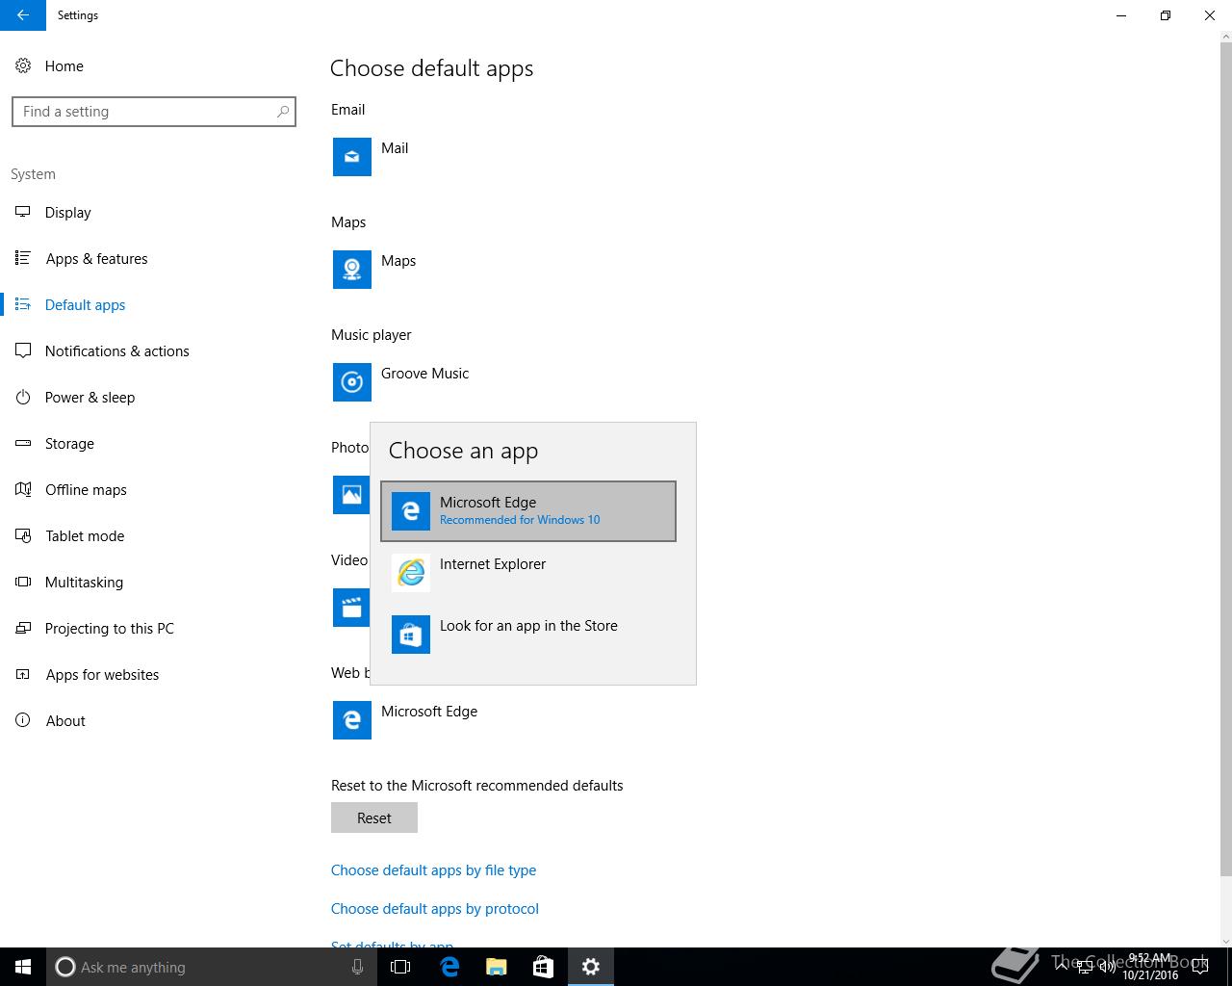Open Home settings gear icon
The image size is (1232, 986).
click(23, 66)
